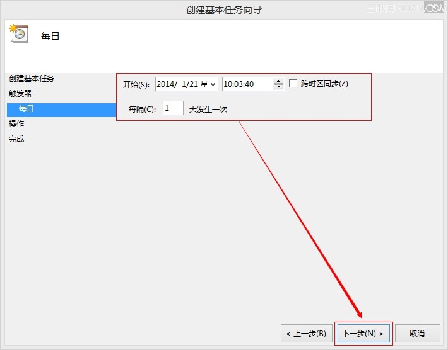Click the 开始(S): label
This screenshot has height=350, width=448.
click(136, 84)
